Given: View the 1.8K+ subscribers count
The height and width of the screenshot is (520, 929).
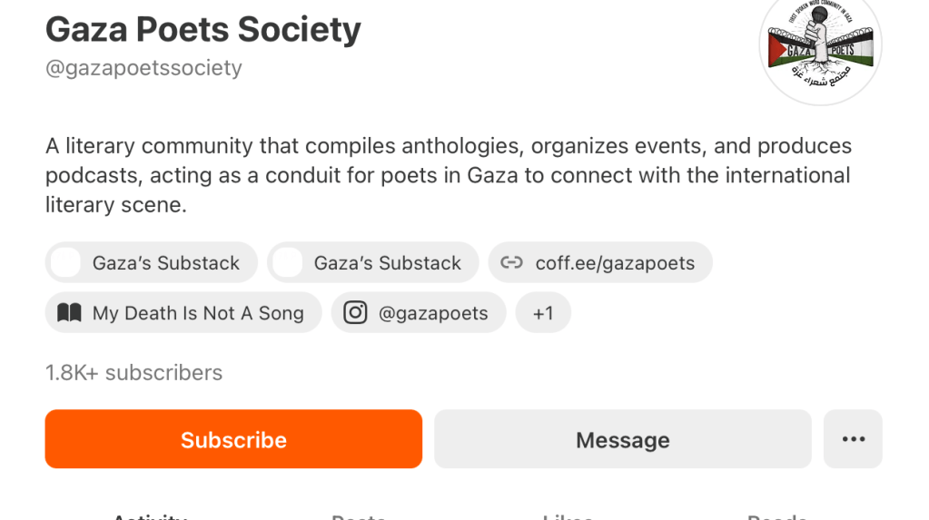Looking at the screenshot, I should [x=134, y=373].
